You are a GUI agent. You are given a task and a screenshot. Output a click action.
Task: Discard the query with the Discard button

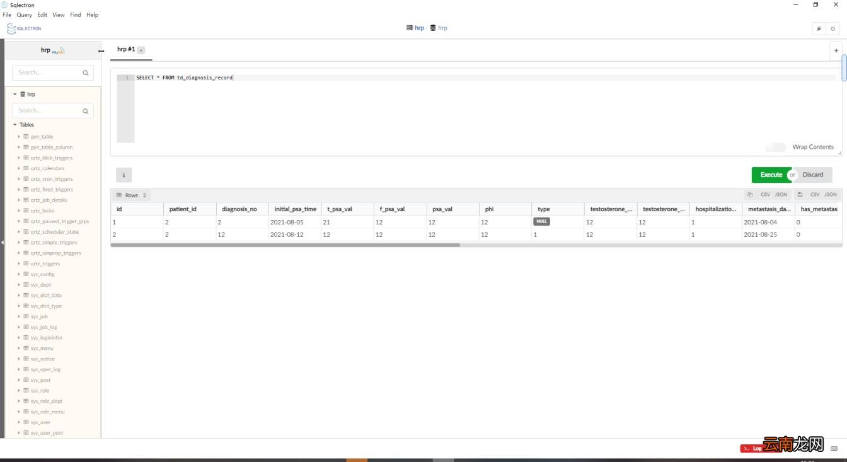[812, 175]
